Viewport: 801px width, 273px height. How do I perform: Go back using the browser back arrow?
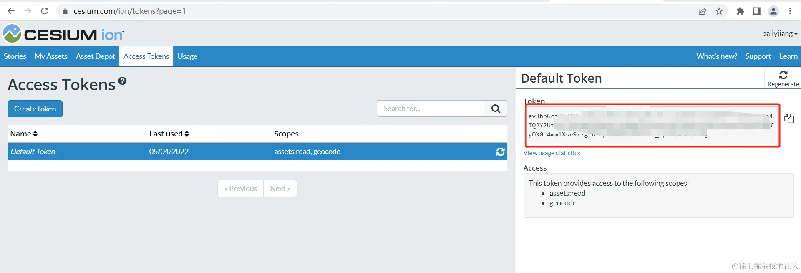pyautogui.click(x=11, y=11)
